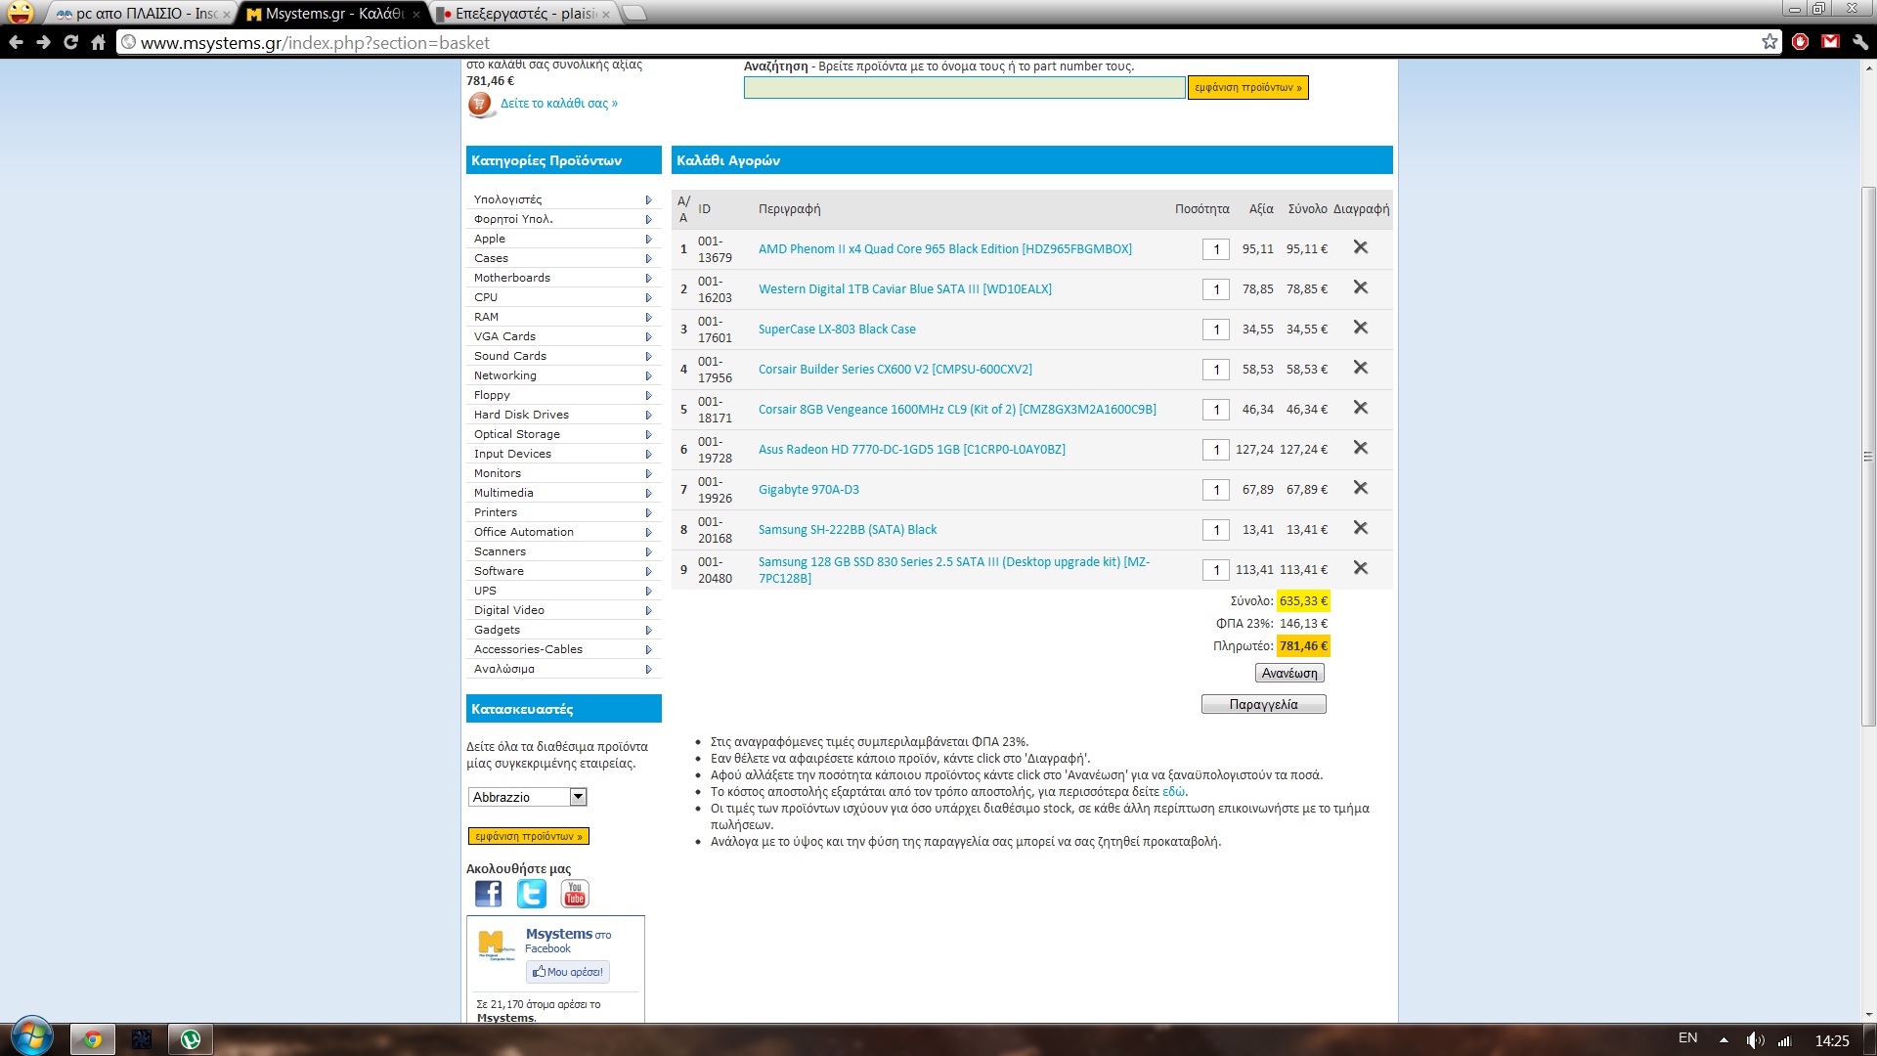1877x1056 pixels.
Task: Delete SuperCase LX-803 Black Case item
Action: 1360,328
